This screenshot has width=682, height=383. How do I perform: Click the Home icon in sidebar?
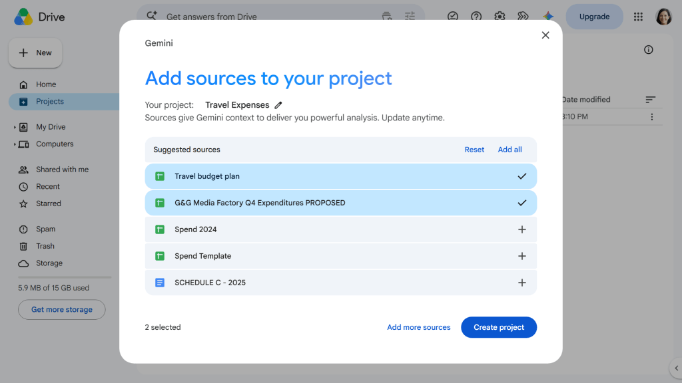point(23,84)
